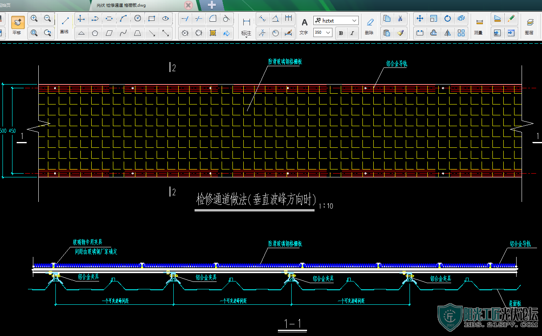The width and height of the screenshot is (542, 336).
Task: Select the continuous dimension tool
Action: (288, 19)
